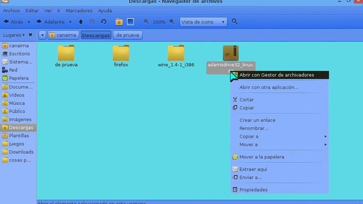Select the wine_1.4-1_i386 folder icon
This screenshot has width=363, height=204.
176,53
